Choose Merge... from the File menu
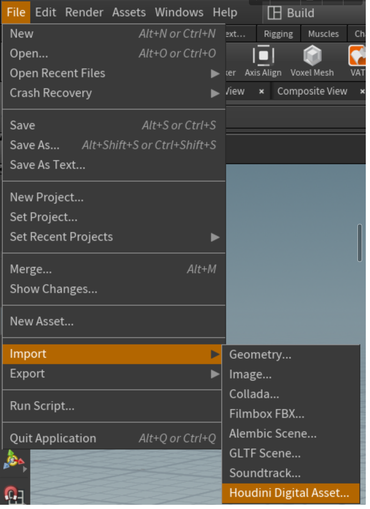This screenshot has height=509, width=370. [114, 269]
